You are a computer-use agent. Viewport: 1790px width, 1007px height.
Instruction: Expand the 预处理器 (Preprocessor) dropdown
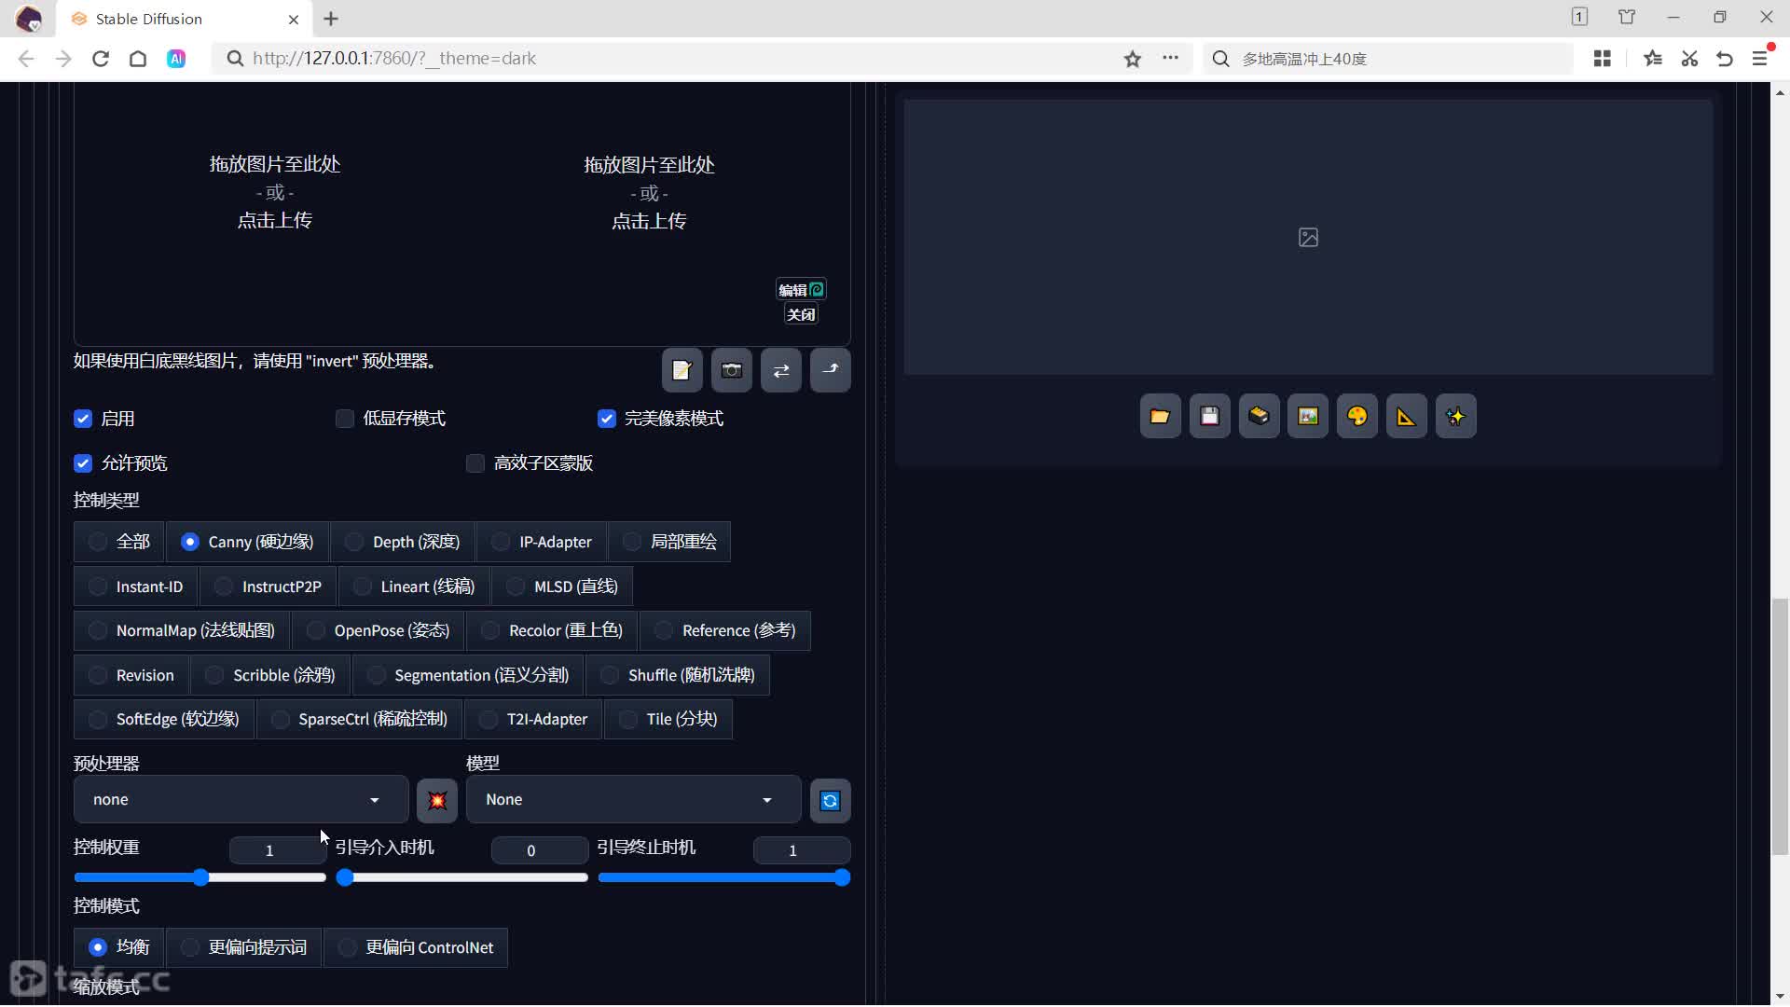236,799
